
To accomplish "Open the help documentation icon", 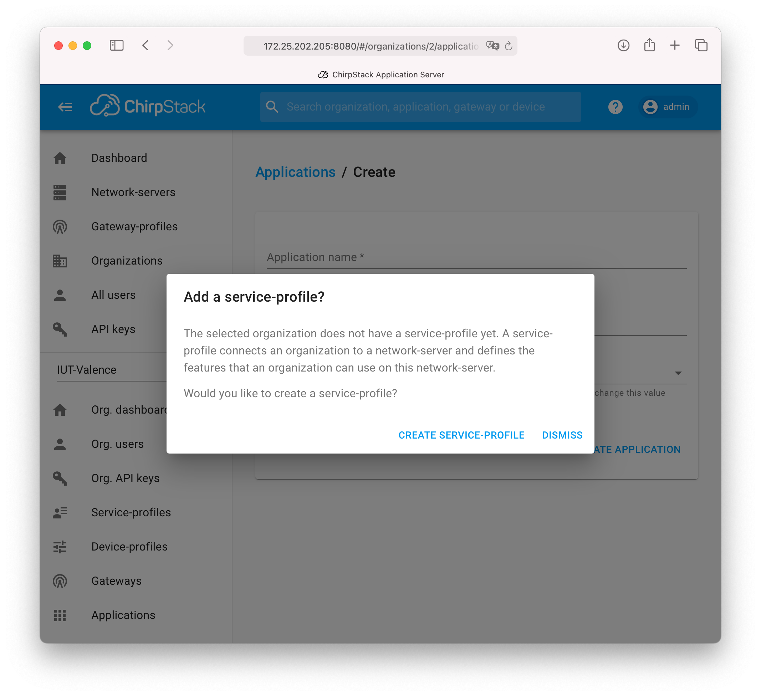I will tap(616, 106).
